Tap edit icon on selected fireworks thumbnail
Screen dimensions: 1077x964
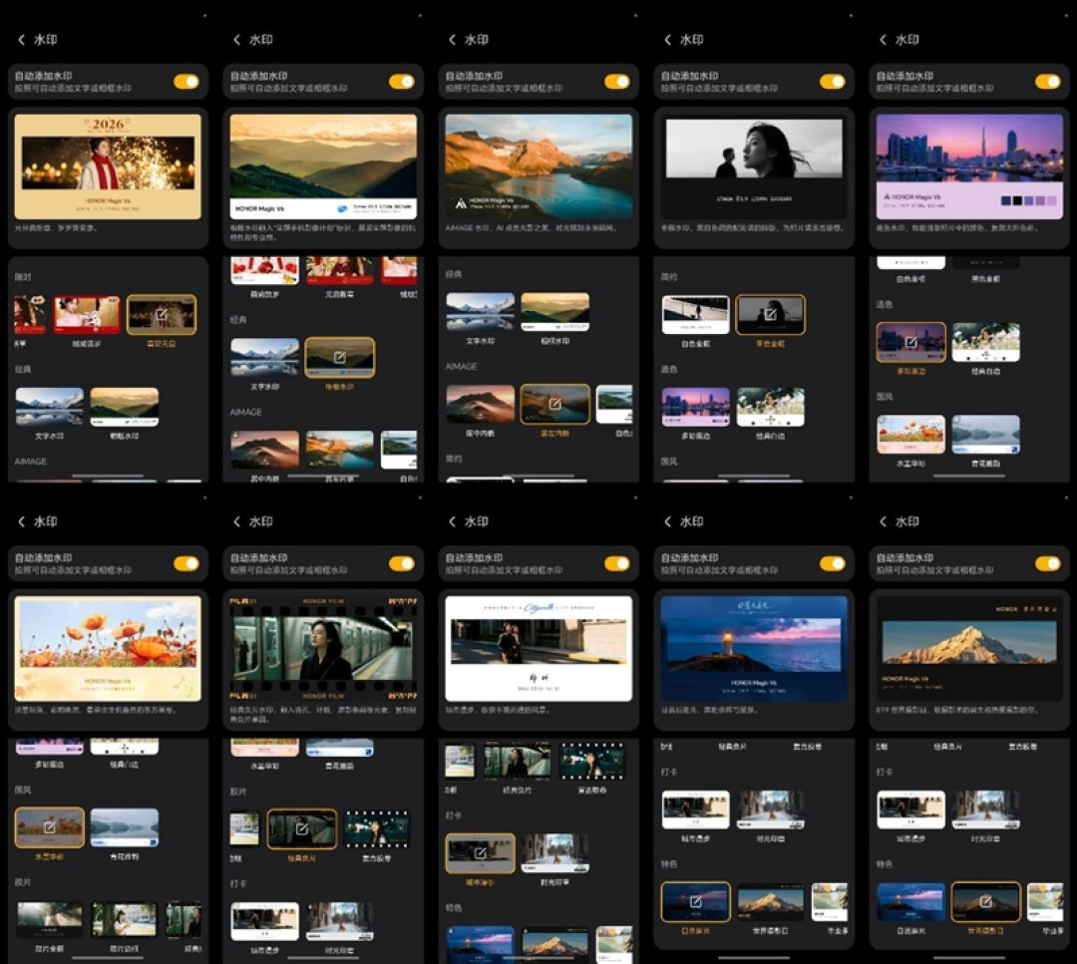tap(162, 314)
